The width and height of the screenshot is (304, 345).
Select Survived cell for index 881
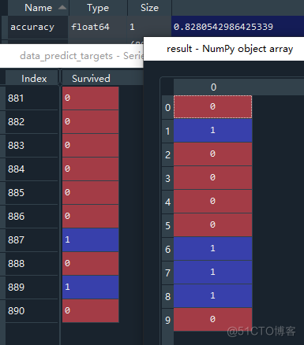click(91, 98)
